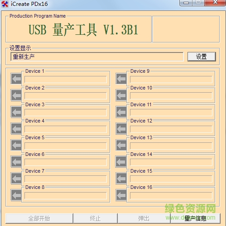Image resolution: width=226 pixels, height=226 pixels.
Task: Close the iCreate PDx16 window
Action: click(215, 3)
